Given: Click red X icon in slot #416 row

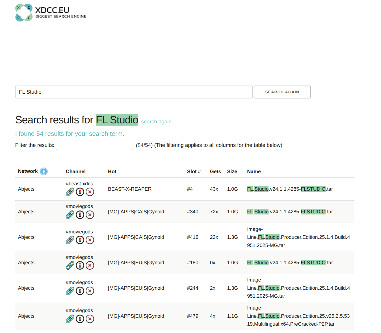Looking at the screenshot, I should 90,240.
